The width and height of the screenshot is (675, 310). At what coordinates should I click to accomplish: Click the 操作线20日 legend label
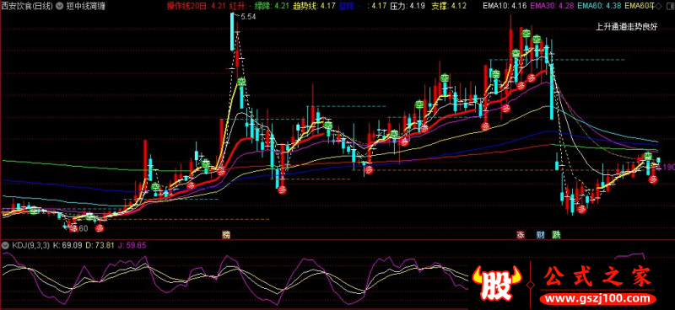coord(186,6)
